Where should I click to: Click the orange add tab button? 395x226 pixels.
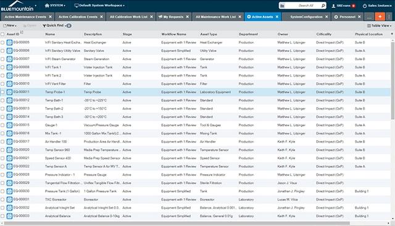click(380, 17)
